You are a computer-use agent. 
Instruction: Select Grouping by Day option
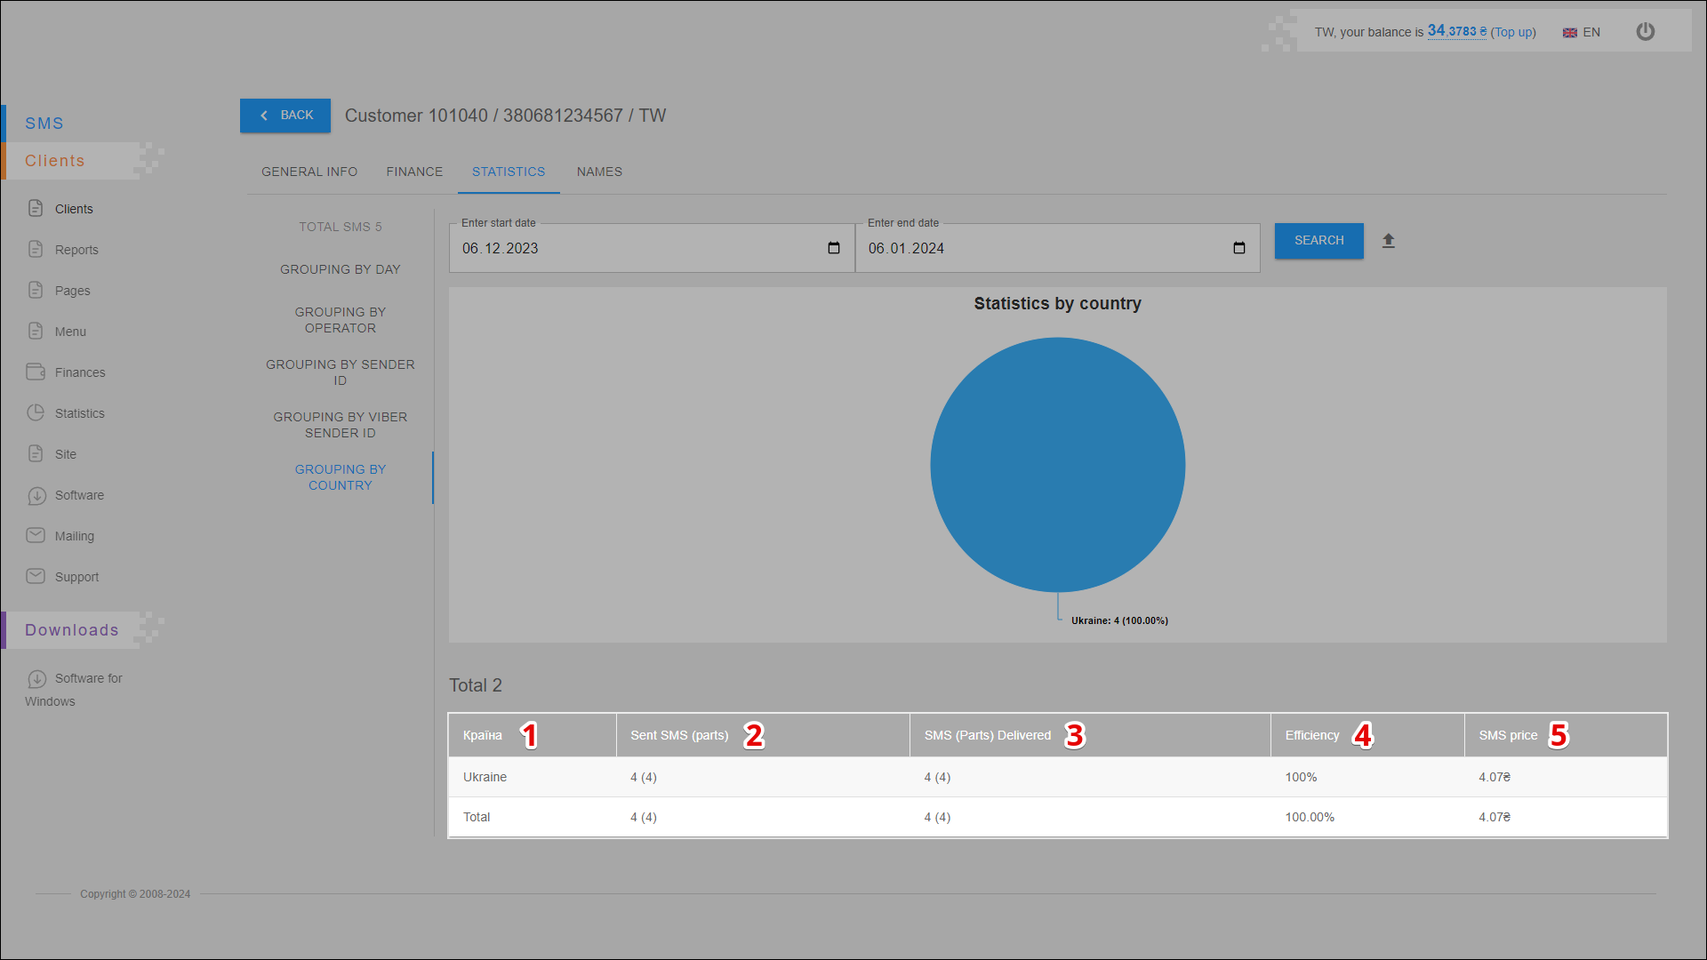340,269
